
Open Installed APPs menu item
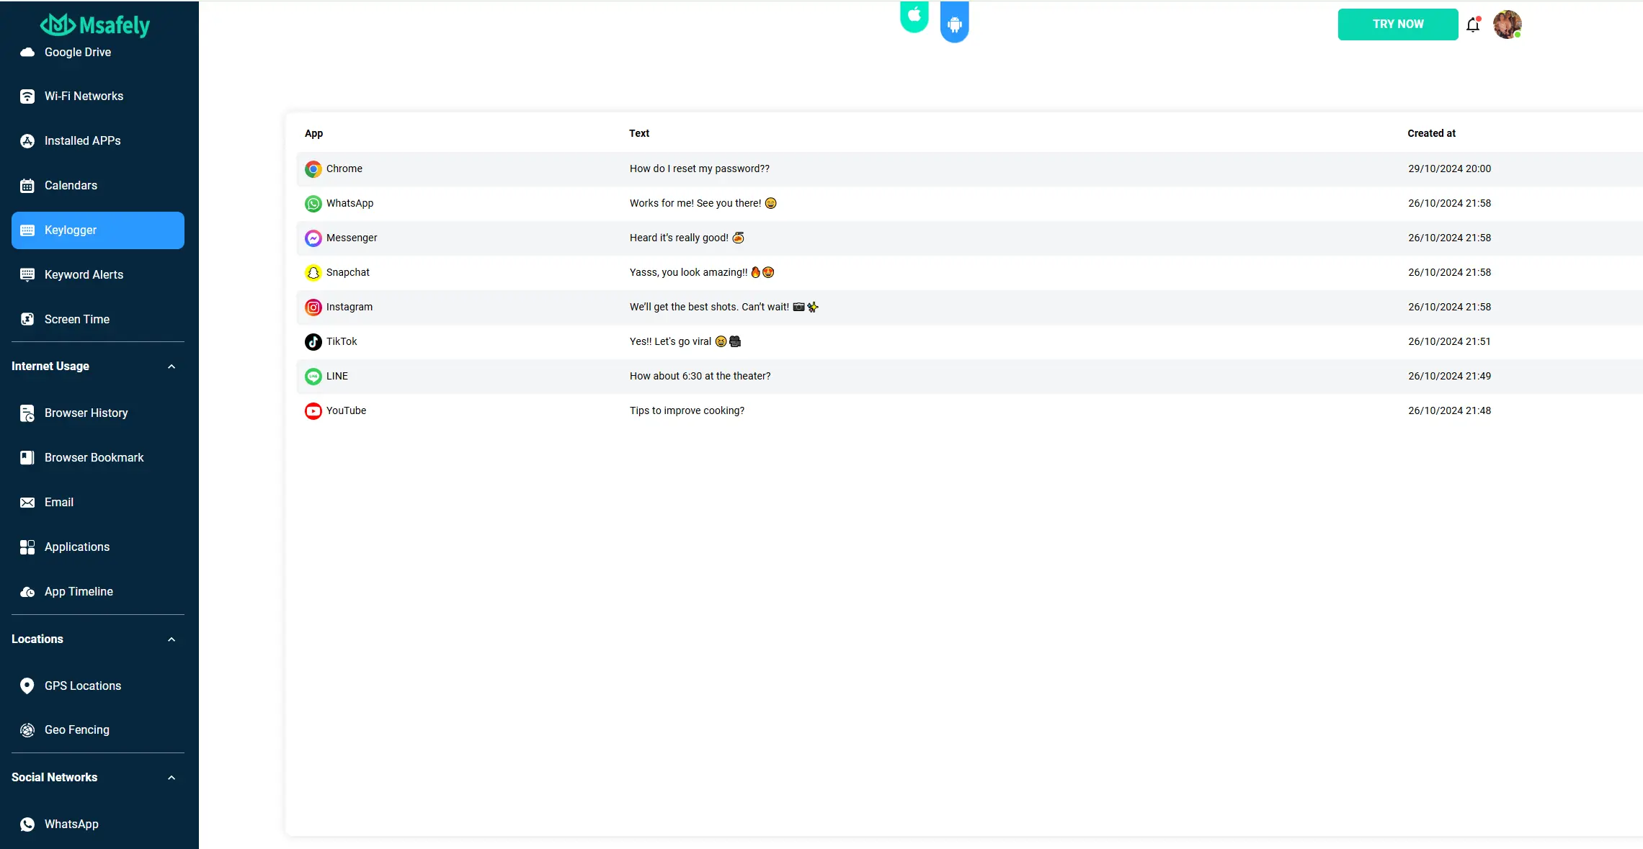[98, 141]
